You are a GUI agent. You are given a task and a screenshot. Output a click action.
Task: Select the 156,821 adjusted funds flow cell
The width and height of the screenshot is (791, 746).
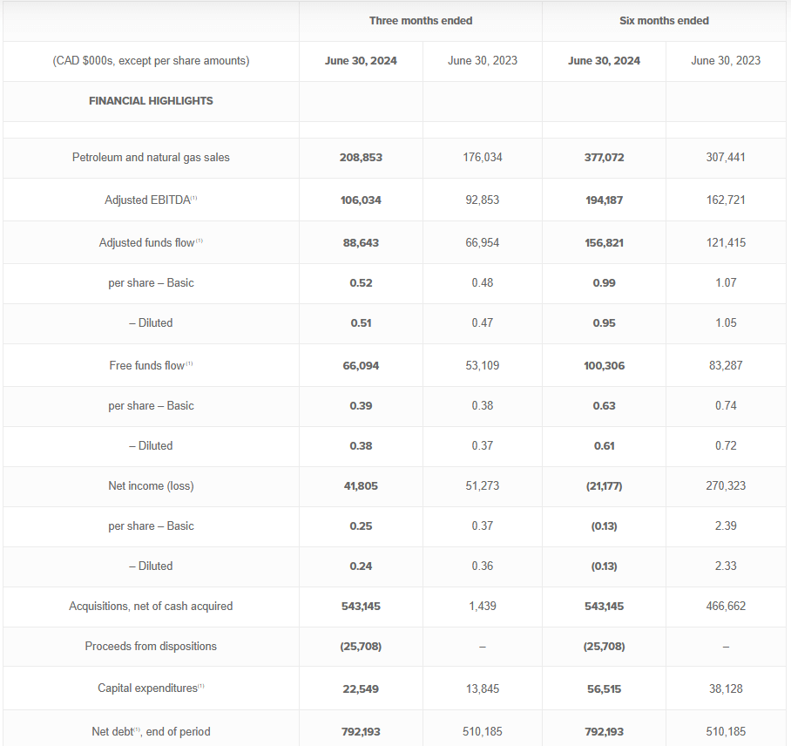coord(604,243)
